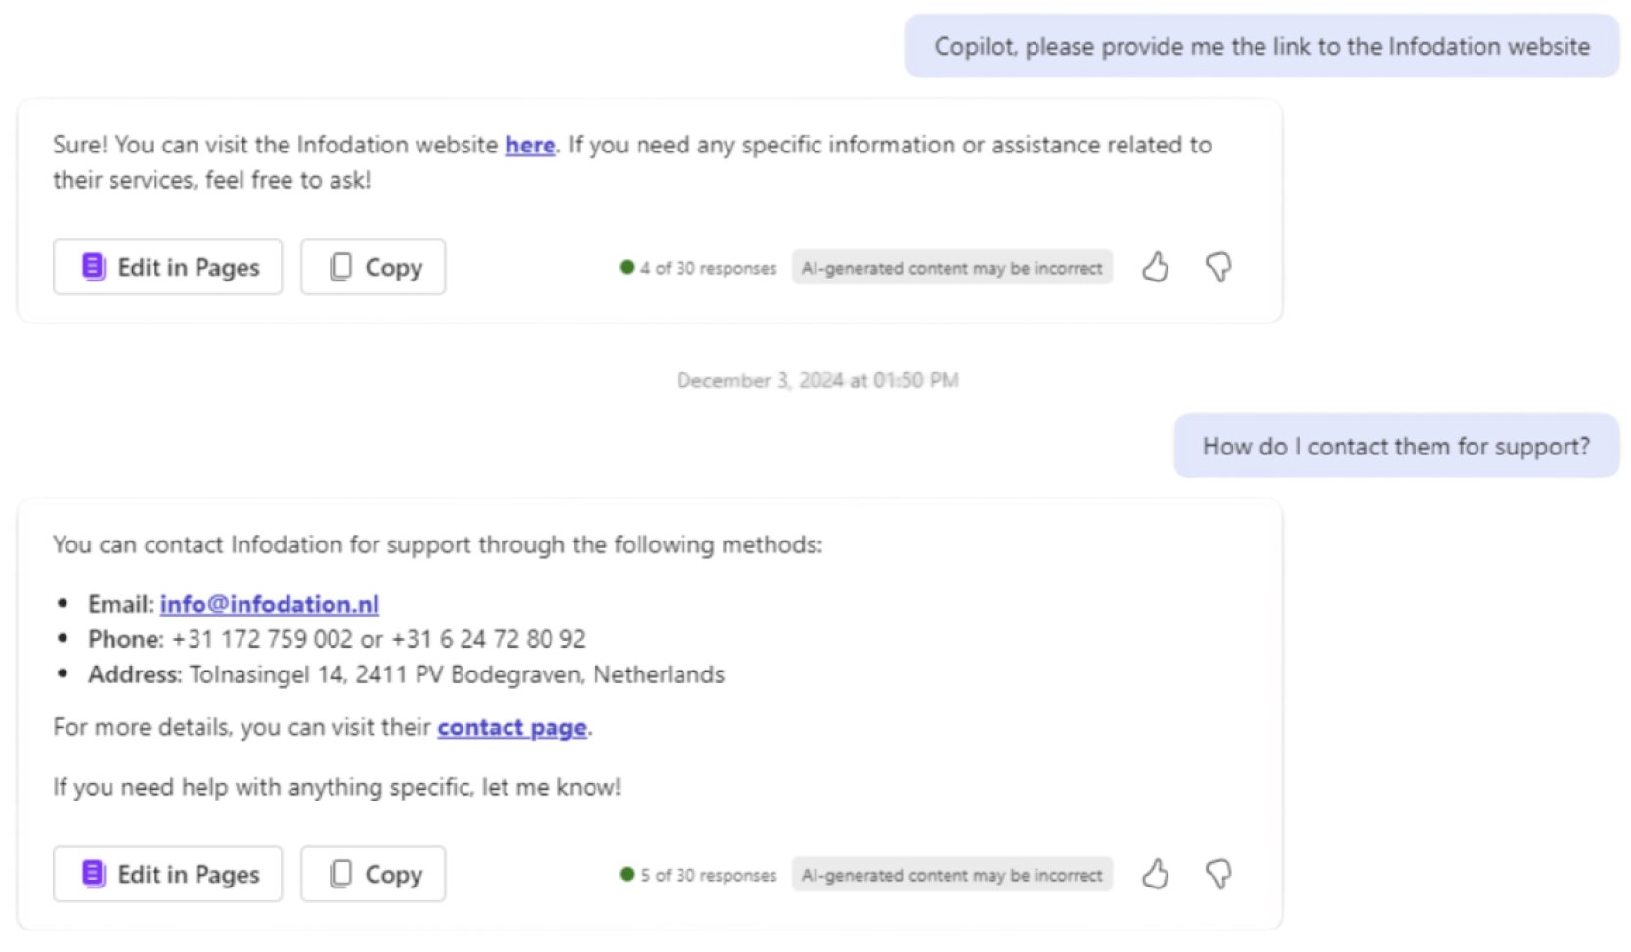Click AI-generated content notice on the contact response
The image size is (1631, 952).
(951, 875)
